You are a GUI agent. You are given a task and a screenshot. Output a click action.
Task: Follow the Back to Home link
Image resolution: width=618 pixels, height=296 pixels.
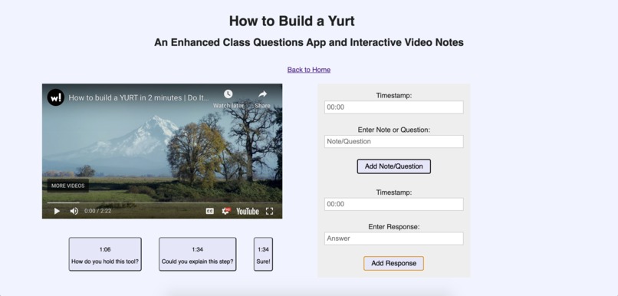coord(308,70)
